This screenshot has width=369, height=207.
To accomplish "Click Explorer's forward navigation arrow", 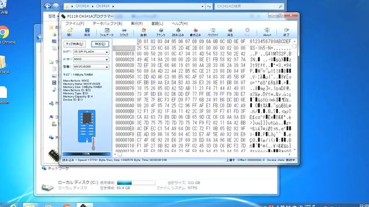I will [56, 6].
